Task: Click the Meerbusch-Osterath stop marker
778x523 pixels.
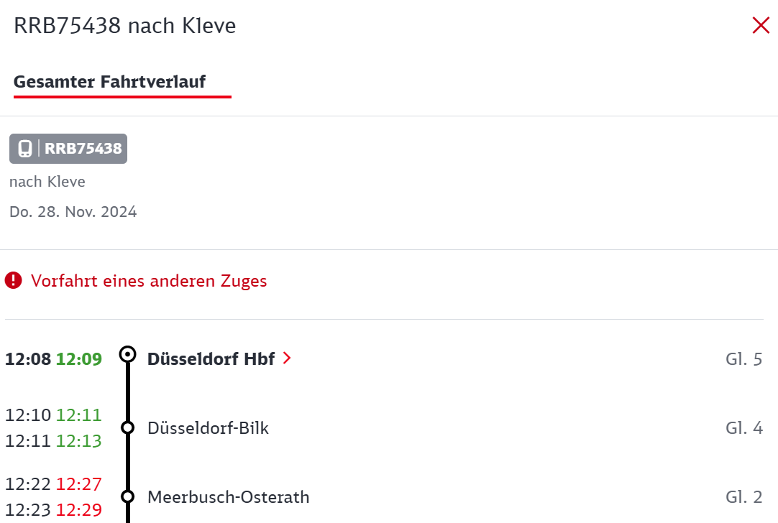Action: click(128, 496)
